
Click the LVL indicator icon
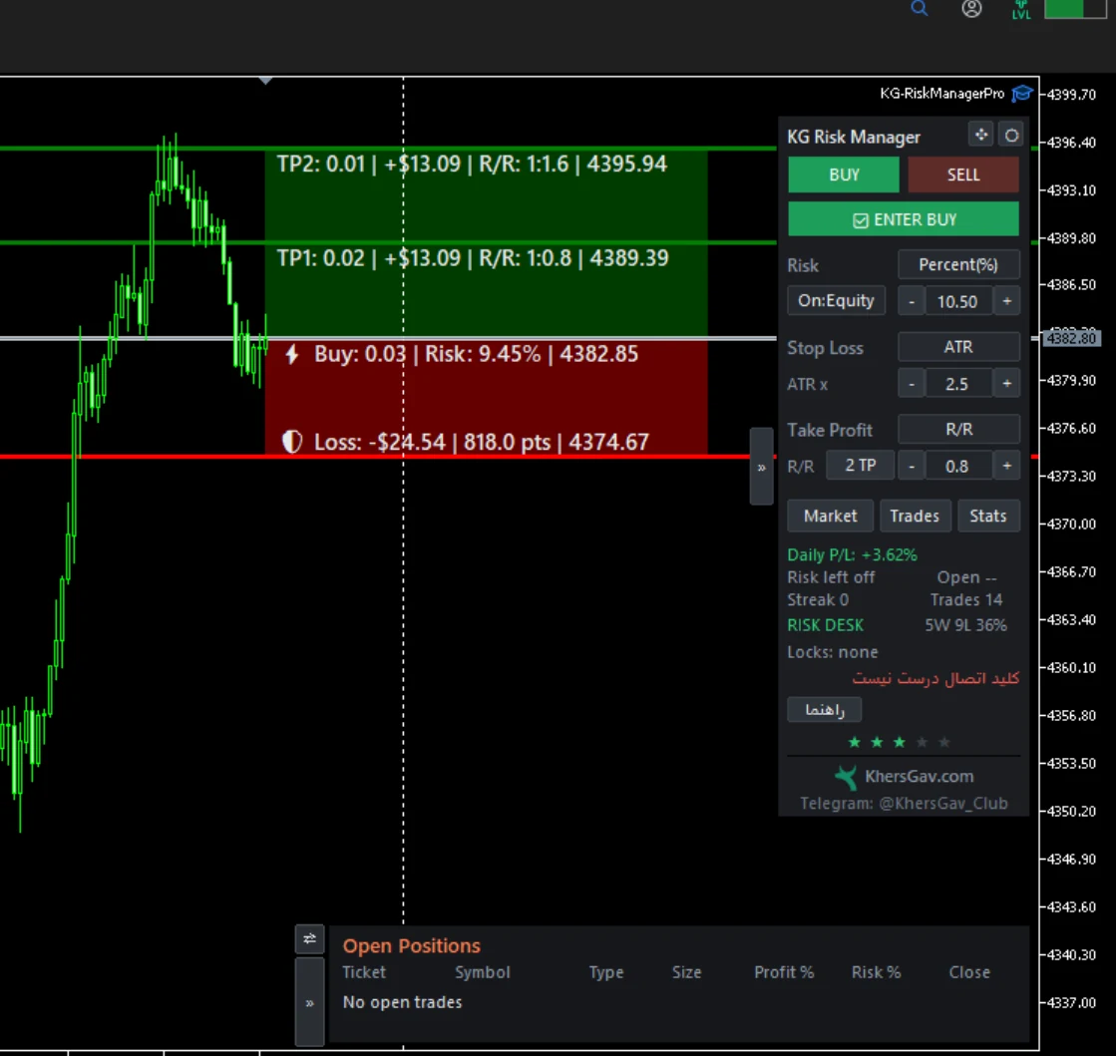(1021, 10)
